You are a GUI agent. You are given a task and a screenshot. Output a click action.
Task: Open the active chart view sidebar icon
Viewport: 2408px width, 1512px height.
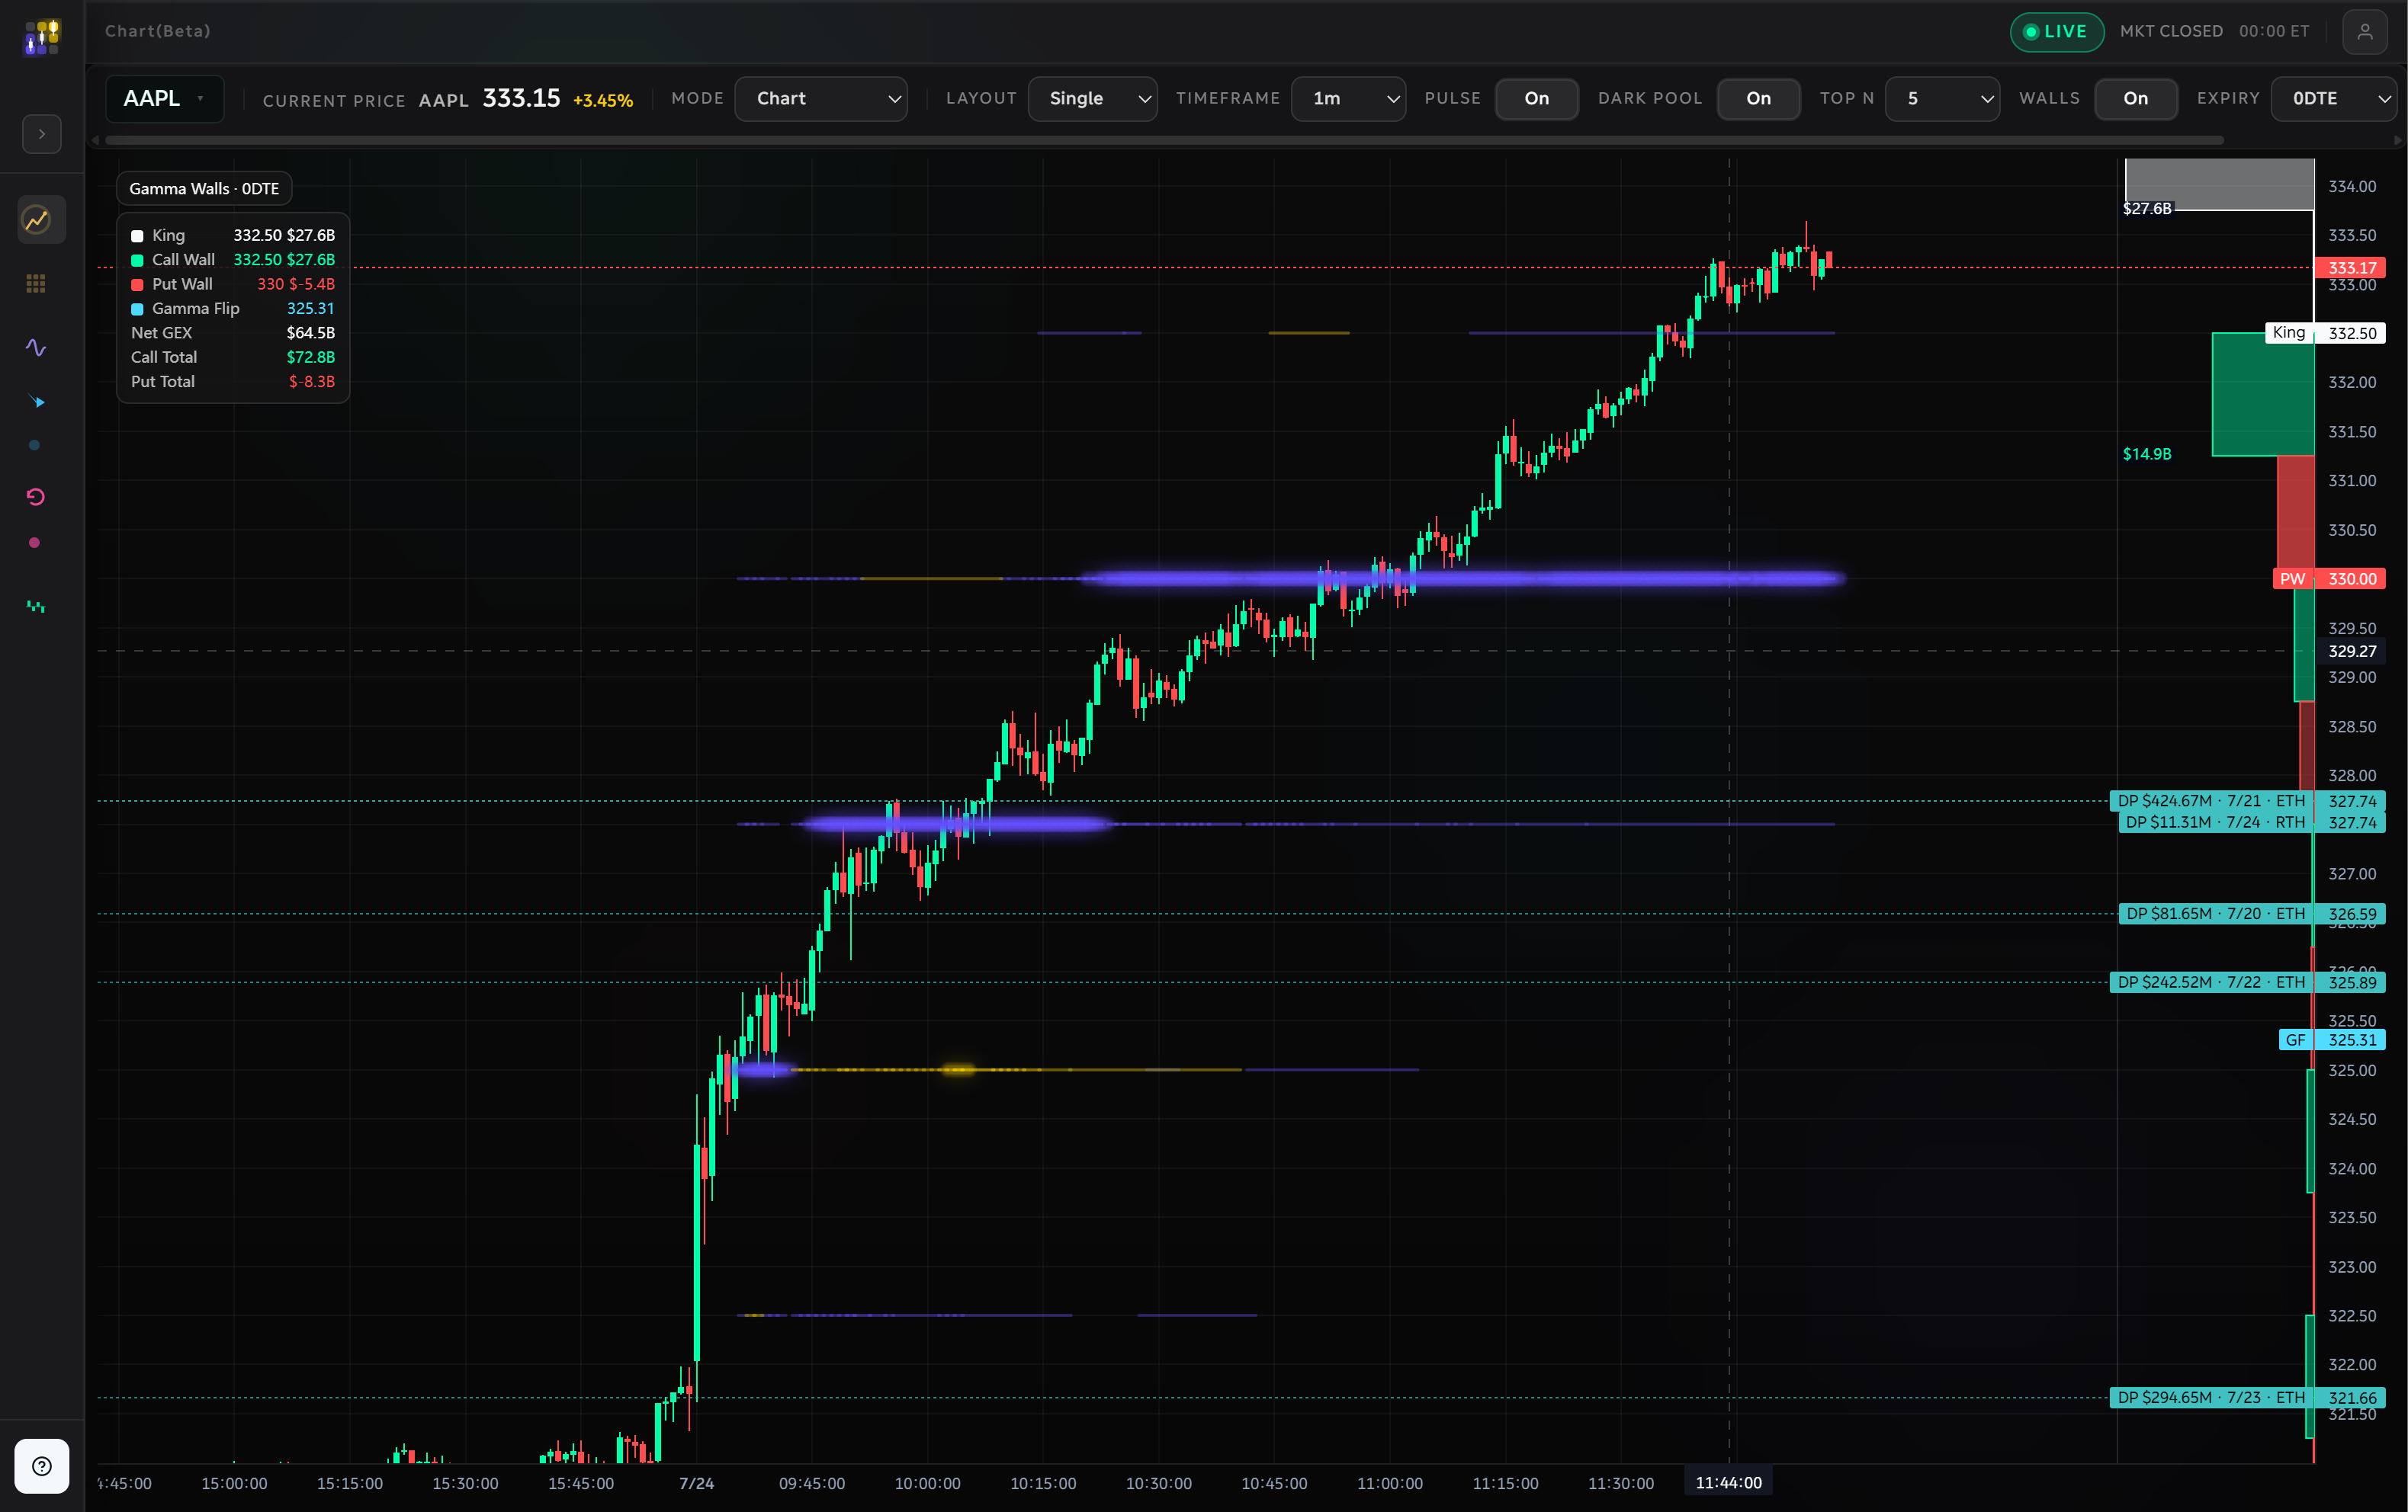[x=42, y=219]
